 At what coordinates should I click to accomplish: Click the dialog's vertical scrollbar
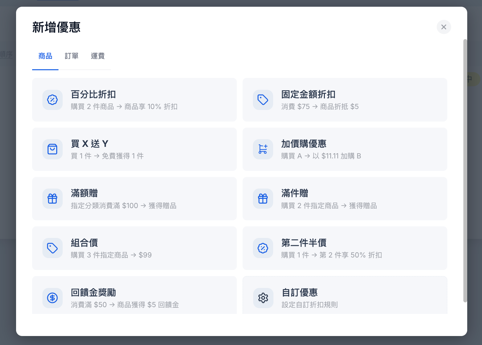465,171
